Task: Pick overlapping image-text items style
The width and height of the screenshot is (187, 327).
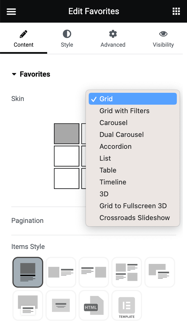Action: pos(160,272)
